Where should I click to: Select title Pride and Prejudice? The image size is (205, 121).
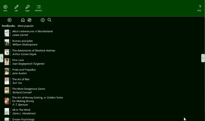pos(24,70)
